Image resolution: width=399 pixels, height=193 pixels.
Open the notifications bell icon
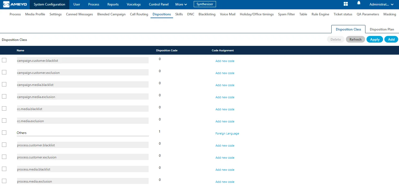tap(359, 3)
